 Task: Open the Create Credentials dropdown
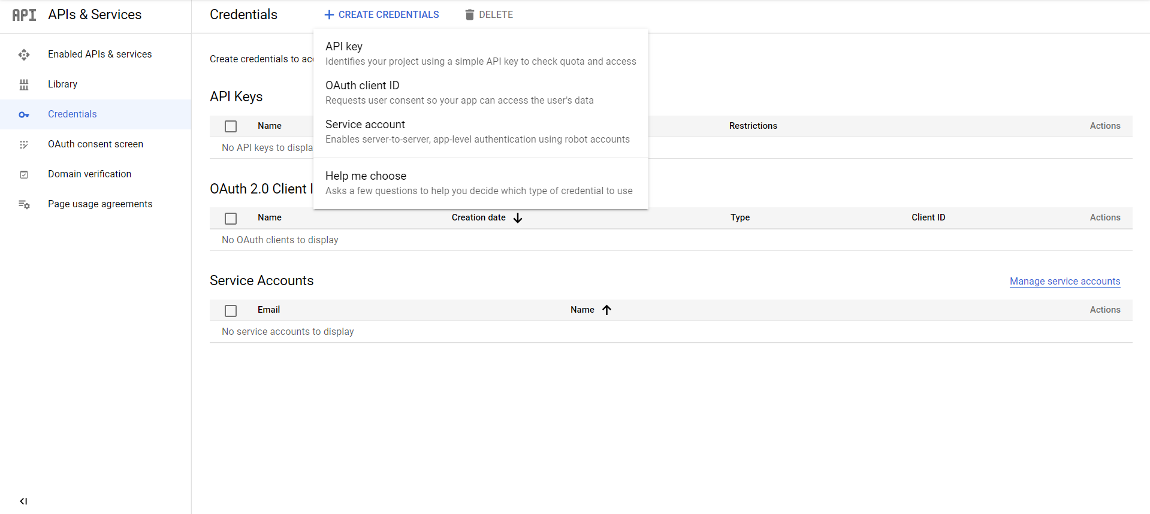(382, 15)
